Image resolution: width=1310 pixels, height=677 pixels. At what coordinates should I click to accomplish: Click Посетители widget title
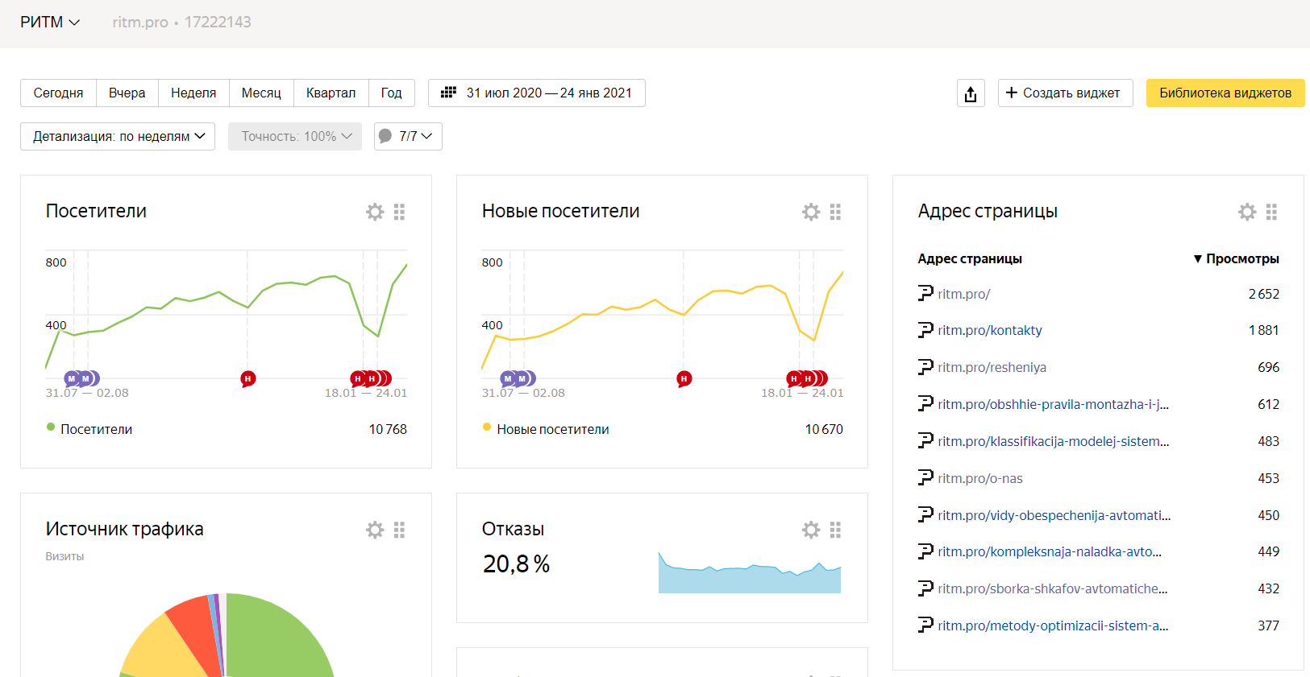(96, 211)
